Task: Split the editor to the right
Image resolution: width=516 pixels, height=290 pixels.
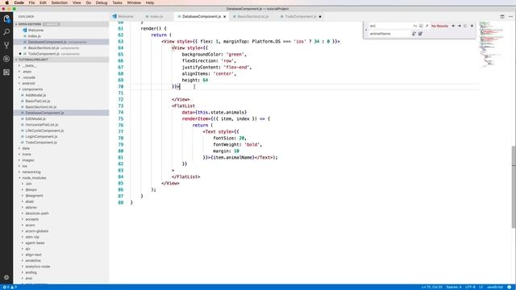Action: coord(502,16)
